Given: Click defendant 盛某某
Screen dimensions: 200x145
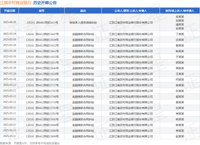Looking at the screenshot, I should (x=180, y=96).
